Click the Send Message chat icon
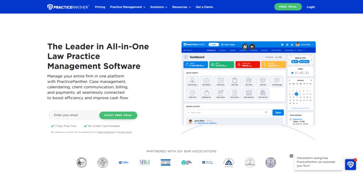Screen dimensions: 363x177 pyautogui.click(x=277, y=81)
